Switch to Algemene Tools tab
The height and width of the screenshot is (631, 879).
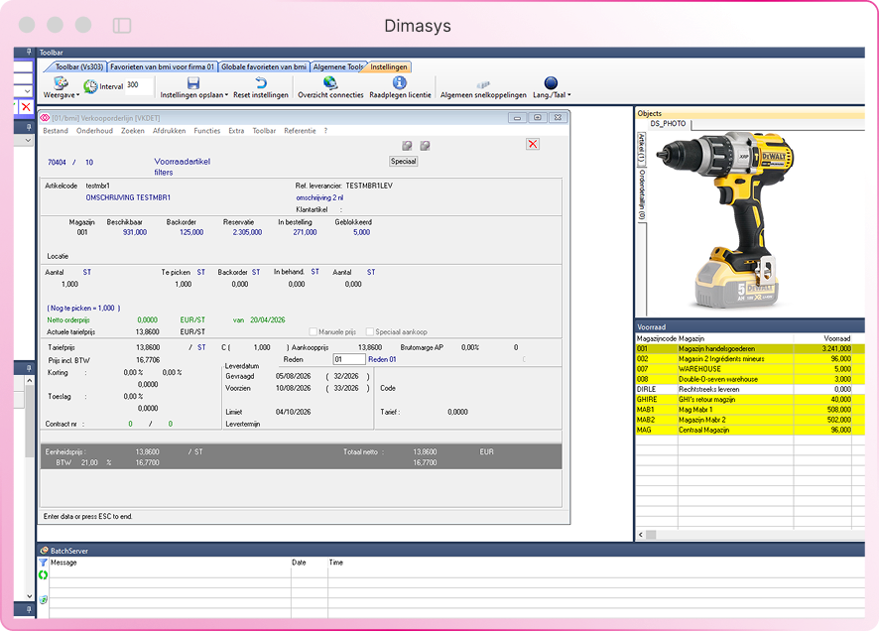click(337, 66)
